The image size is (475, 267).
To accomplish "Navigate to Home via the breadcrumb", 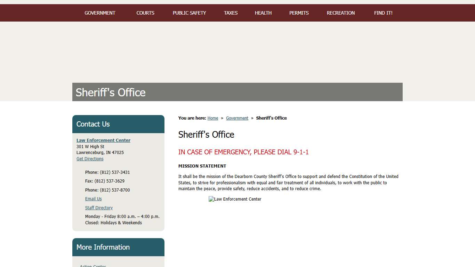I will 213,118.
